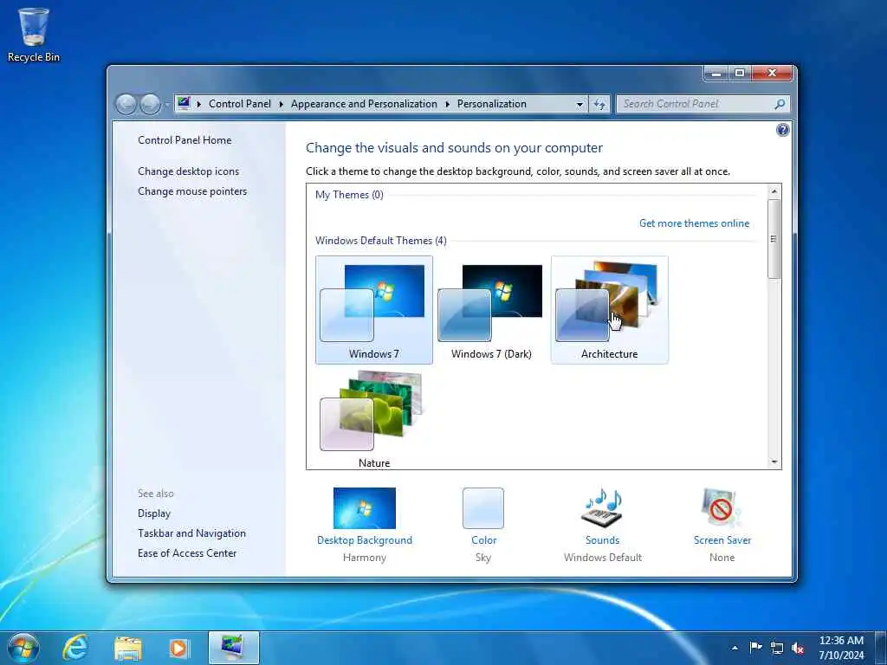
Task: Open Taskbar and Navigation link
Action: pos(191,533)
